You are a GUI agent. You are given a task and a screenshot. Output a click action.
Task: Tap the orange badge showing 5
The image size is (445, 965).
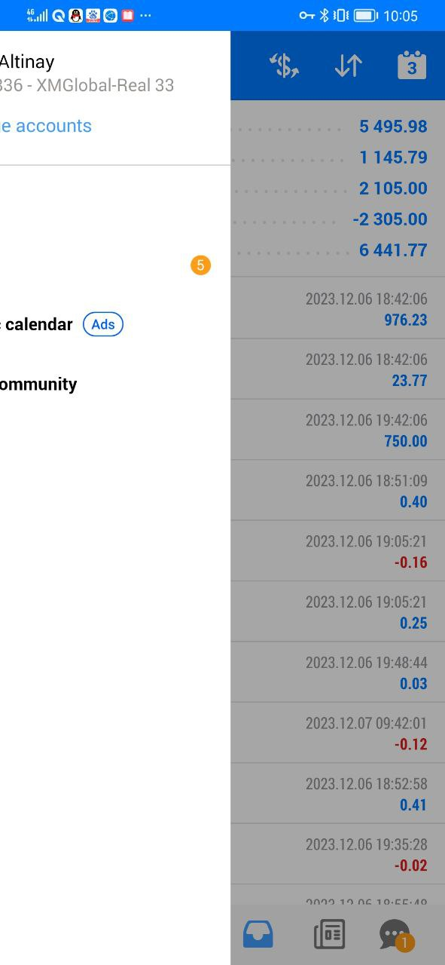pyautogui.click(x=200, y=265)
